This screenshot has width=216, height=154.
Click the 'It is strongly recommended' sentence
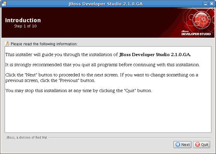(103, 65)
